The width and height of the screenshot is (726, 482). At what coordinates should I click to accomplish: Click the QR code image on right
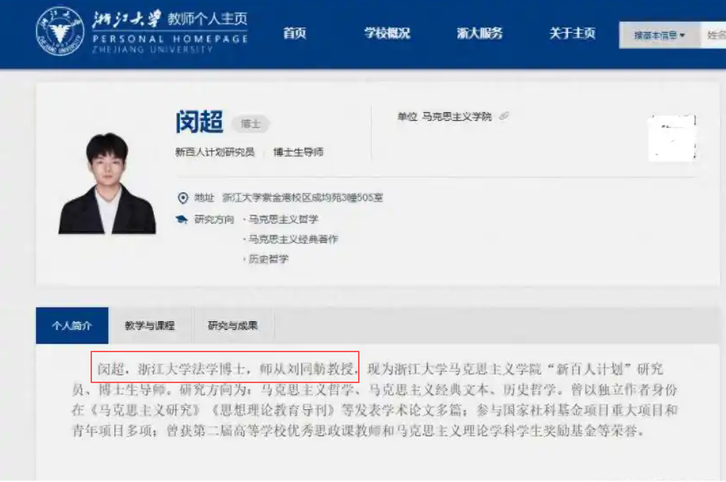673,138
